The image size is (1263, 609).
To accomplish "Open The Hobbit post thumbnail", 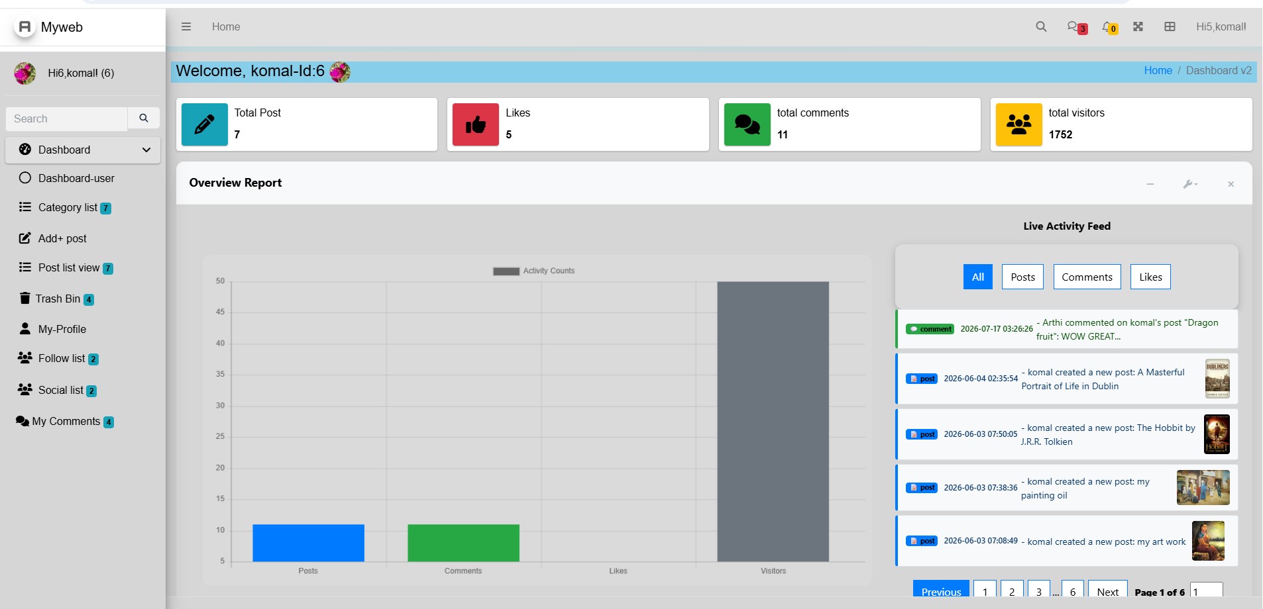I will (1217, 434).
